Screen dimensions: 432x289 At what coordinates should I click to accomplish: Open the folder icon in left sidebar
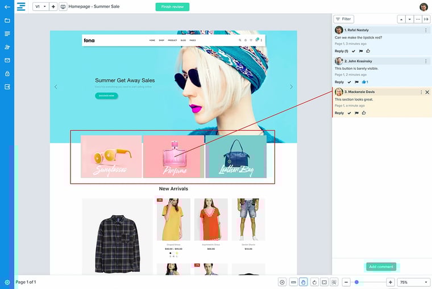(7, 20)
